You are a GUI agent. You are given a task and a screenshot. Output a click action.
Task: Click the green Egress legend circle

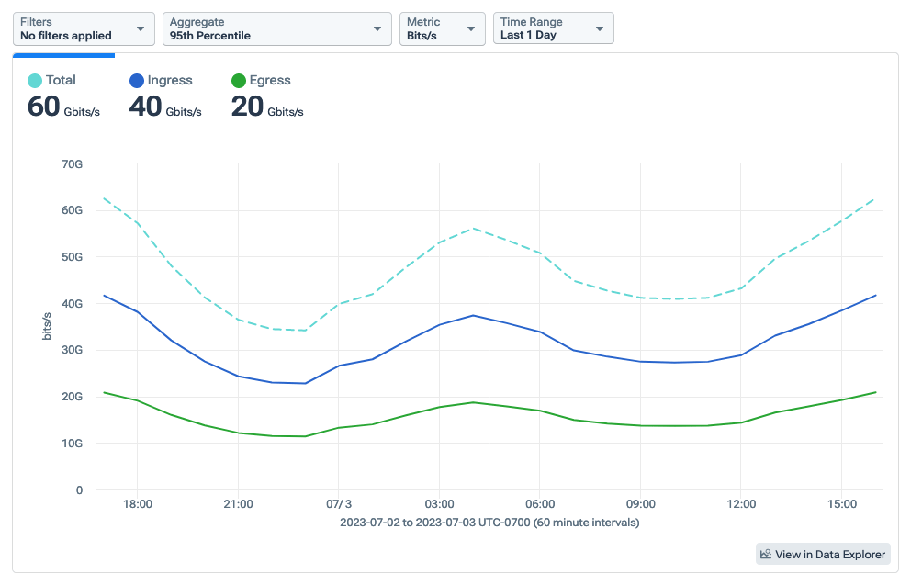click(239, 81)
